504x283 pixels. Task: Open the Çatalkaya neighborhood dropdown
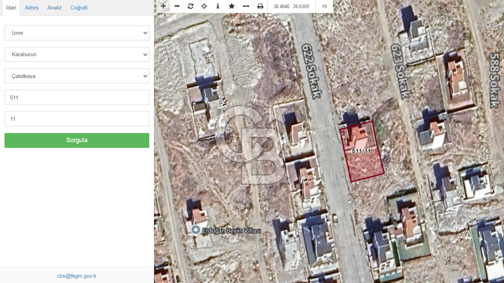(77, 76)
